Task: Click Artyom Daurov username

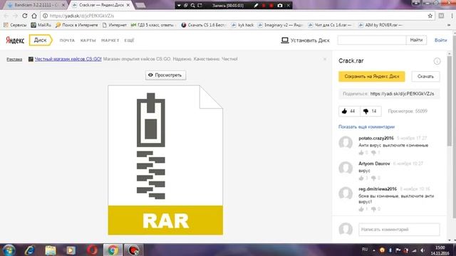Action: pyautogui.click(x=374, y=164)
